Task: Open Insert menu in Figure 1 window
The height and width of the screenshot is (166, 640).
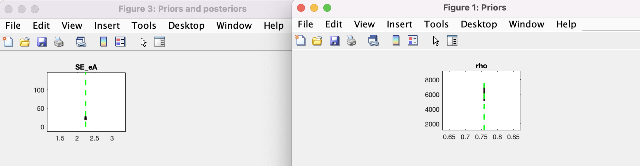Action: [400, 24]
